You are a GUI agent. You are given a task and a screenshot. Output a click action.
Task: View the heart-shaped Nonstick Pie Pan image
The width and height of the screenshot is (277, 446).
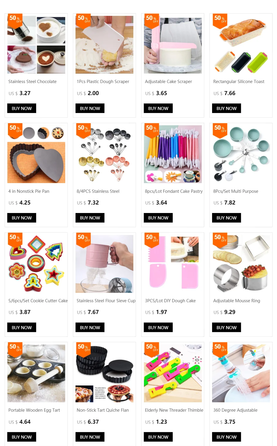pos(36,154)
